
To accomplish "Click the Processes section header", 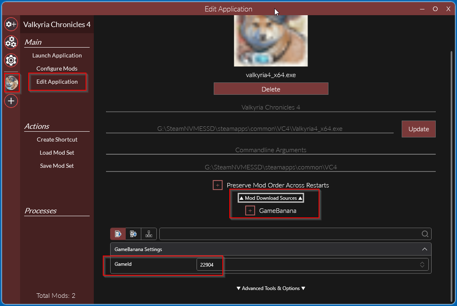I will [41, 211].
